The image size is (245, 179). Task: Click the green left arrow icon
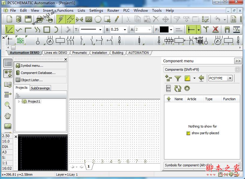(201, 78)
